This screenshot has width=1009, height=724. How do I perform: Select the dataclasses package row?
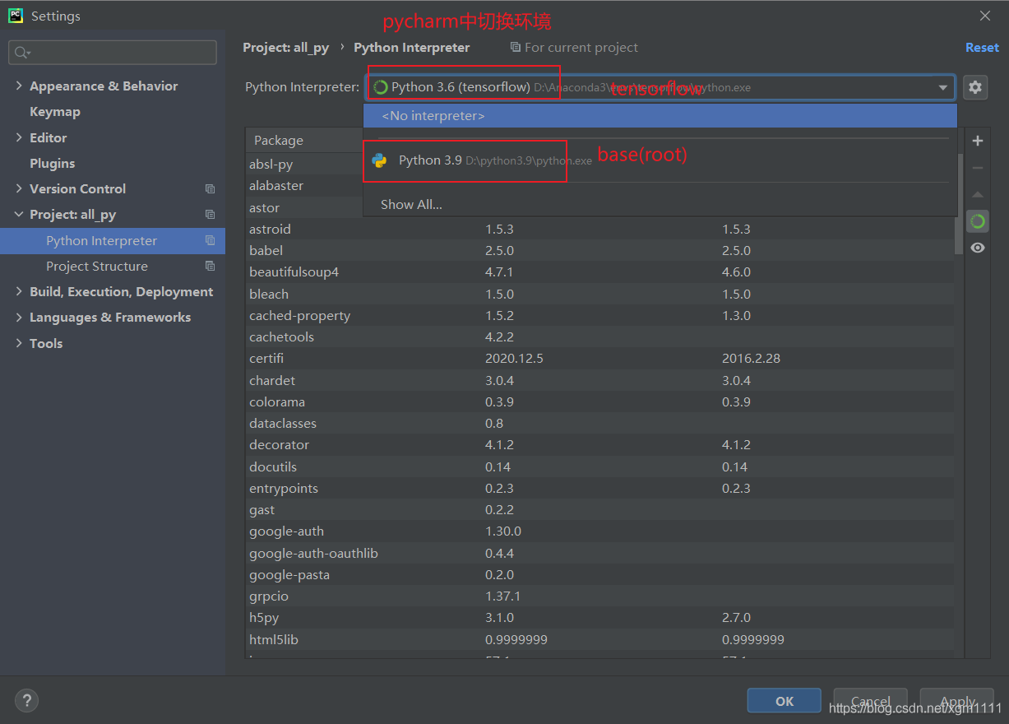pos(601,424)
